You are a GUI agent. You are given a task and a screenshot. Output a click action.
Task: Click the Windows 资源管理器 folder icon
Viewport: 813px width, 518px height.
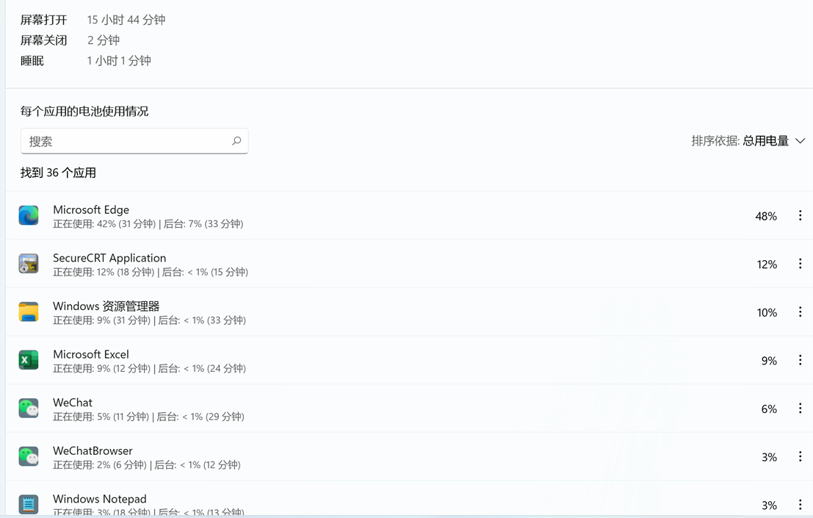coord(29,312)
